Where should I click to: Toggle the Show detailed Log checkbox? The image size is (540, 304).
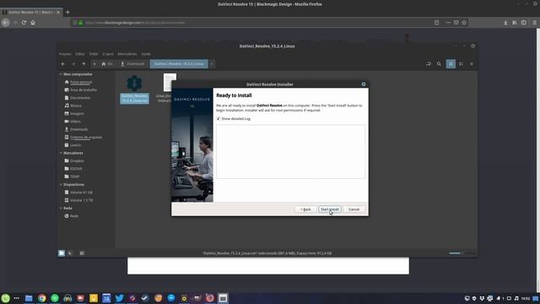click(218, 118)
